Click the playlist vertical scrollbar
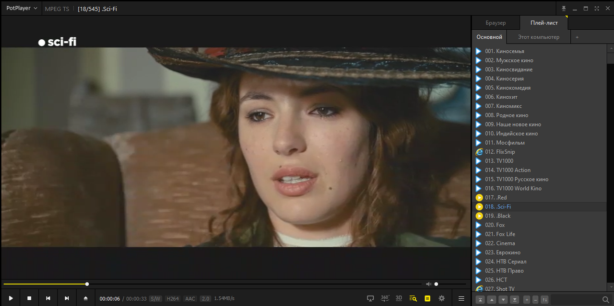Image resolution: width=614 pixels, height=306 pixels. coord(611,168)
